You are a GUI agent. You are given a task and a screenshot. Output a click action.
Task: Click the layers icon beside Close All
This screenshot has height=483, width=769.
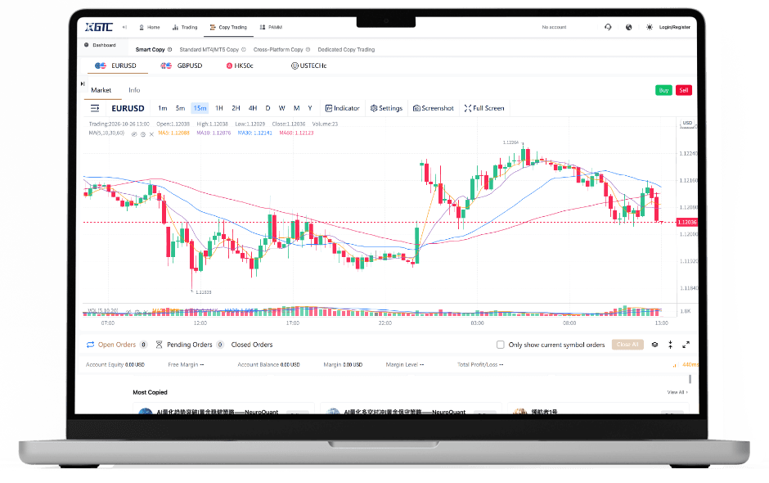654,345
